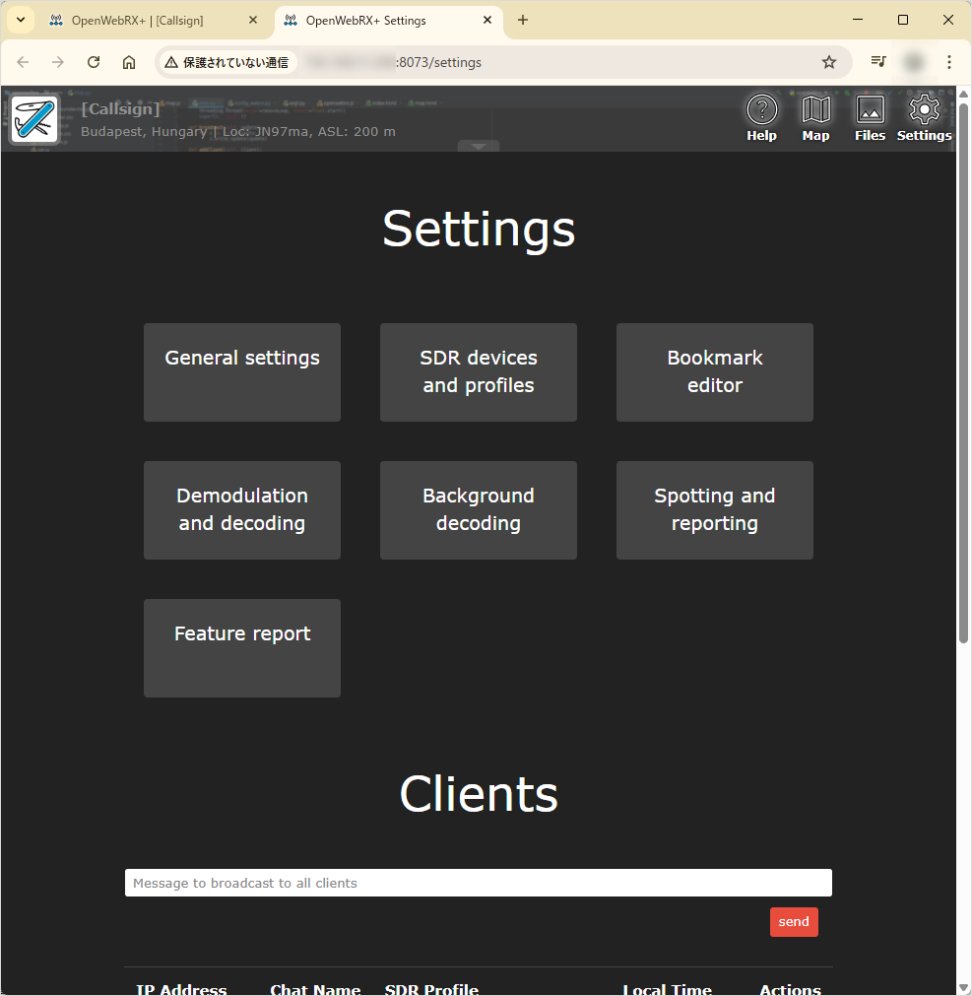This screenshot has width=972, height=996.
Task: Click the OpenWebRX+ logo
Action: 34,119
